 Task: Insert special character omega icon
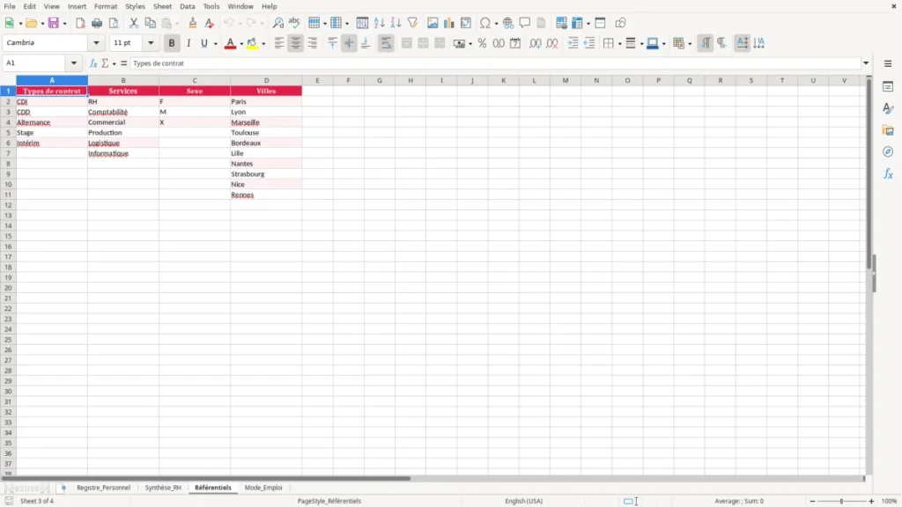(x=485, y=23)
